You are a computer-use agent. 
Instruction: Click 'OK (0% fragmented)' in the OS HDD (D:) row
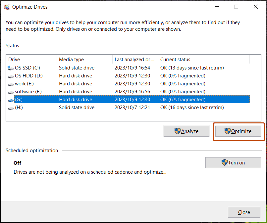coord(183,76)
